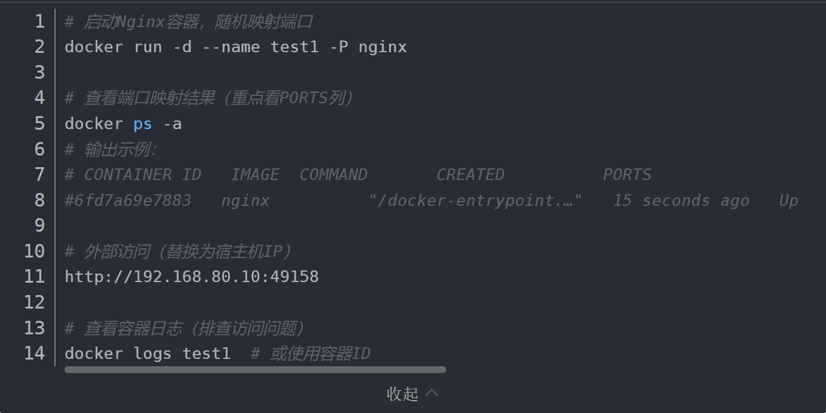Click the '# 或使用容器ID' inline comment
This screenshot has width=826, height=413.
[310, 353]
